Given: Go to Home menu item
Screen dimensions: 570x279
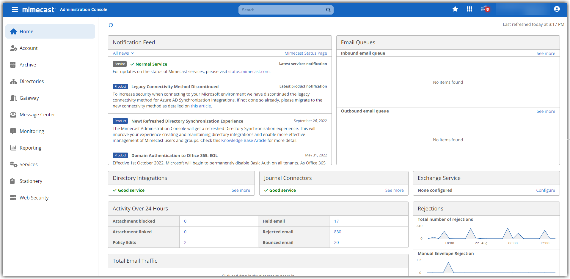Looking at the screenshot, I should click(50, 31).
